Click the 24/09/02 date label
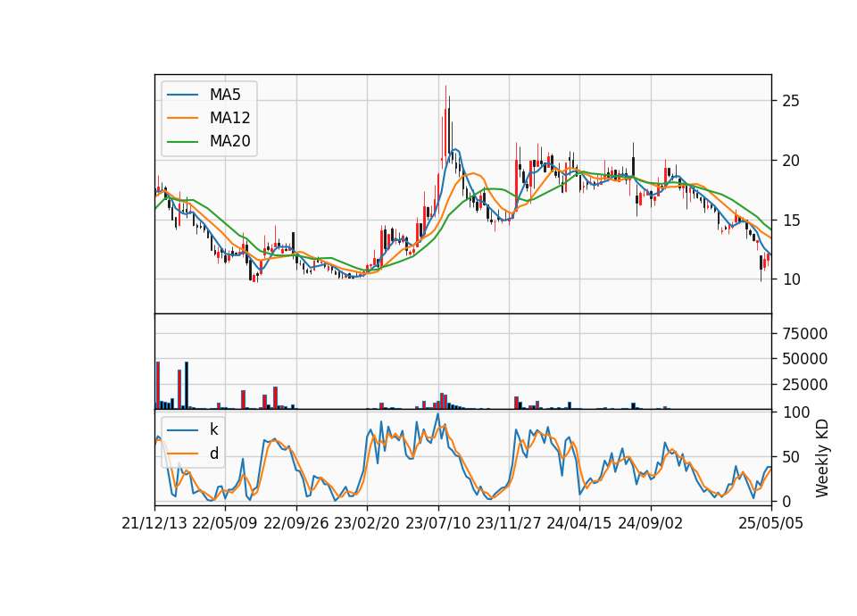The width and height of the screenshot is (857, 616). (651, 524)
